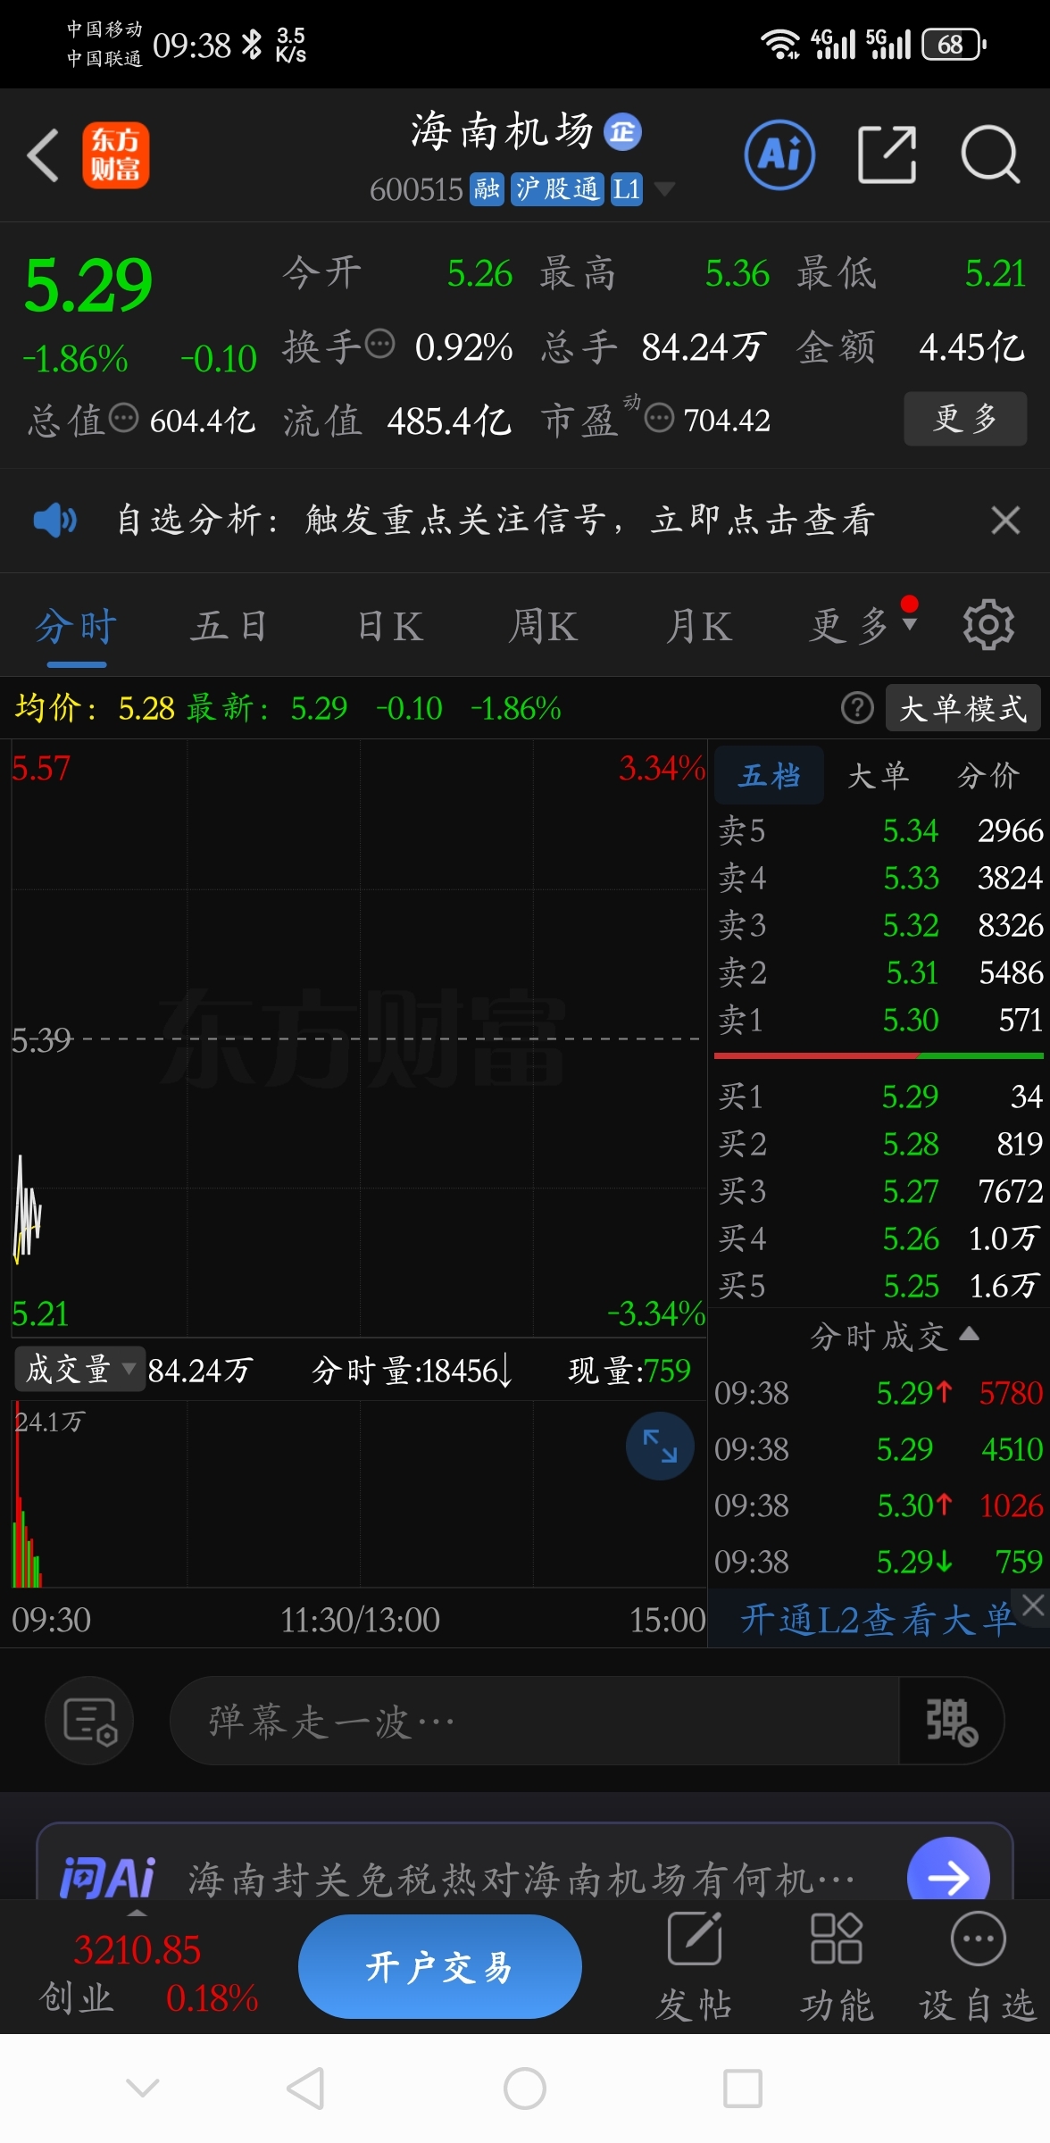
Task: Tap the 融 margin trading tag
Action: coord(487,188)
